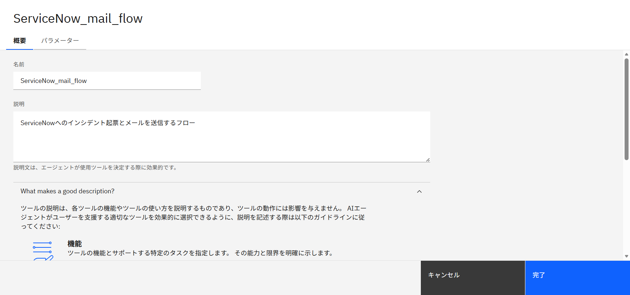Click the text area resize handle
The width and height of the screenshot is (630, 295).
428,160
